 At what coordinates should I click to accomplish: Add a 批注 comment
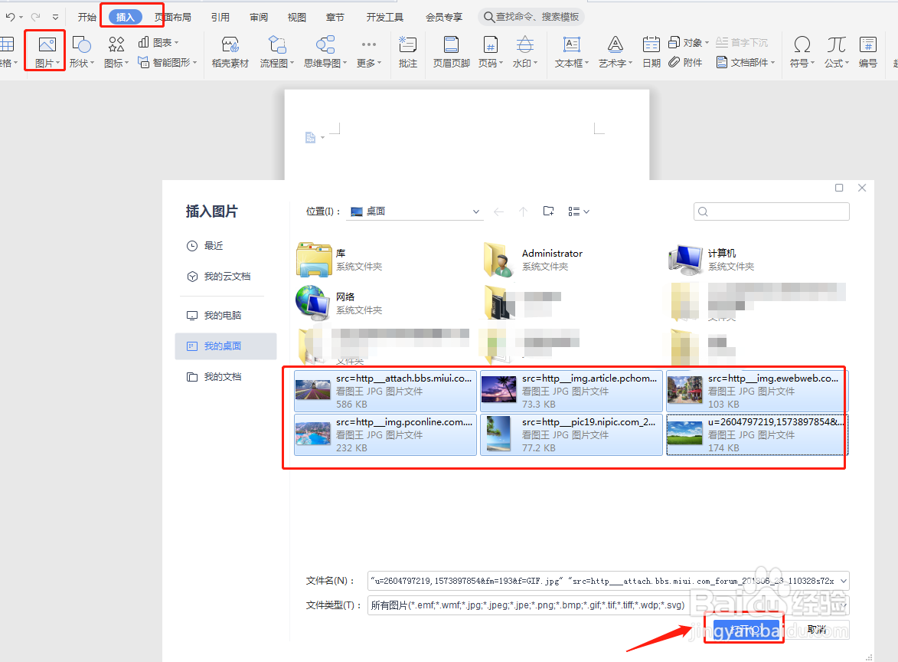click(x=408, y=51)
